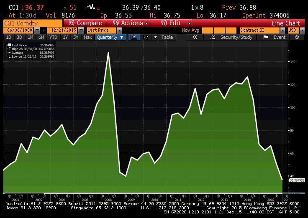Collapse the legend tree box

(6, 45)
